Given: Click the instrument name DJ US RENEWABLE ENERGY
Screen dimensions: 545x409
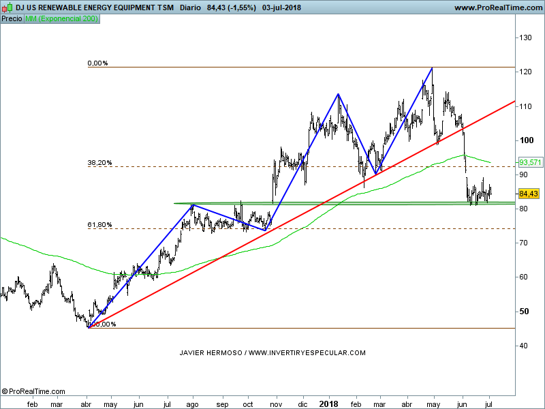Looking at the screenshot, I should tap(83, 7).
